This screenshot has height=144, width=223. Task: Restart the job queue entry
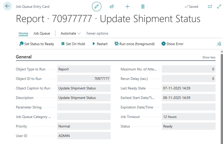click(100, 44)
